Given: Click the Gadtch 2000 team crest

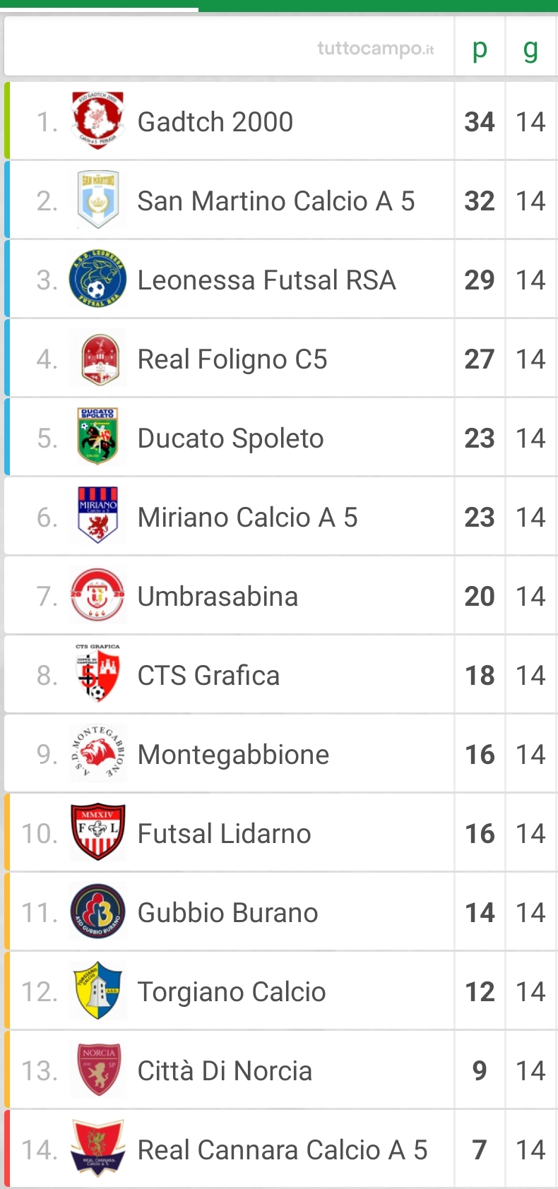Looking at the screenshot, I should [98, 121].
